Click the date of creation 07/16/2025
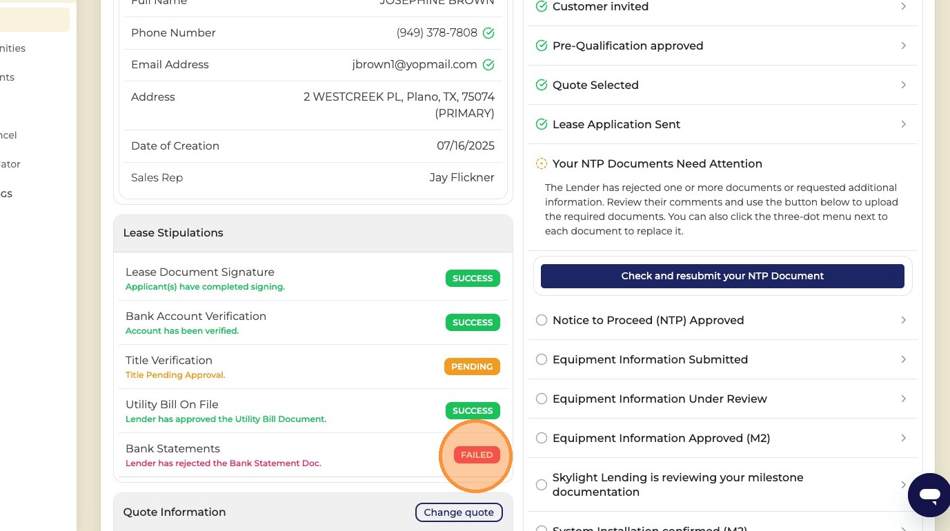Image resolution: width=950 pixels, height=531 pixels. (x=466, y=146)
